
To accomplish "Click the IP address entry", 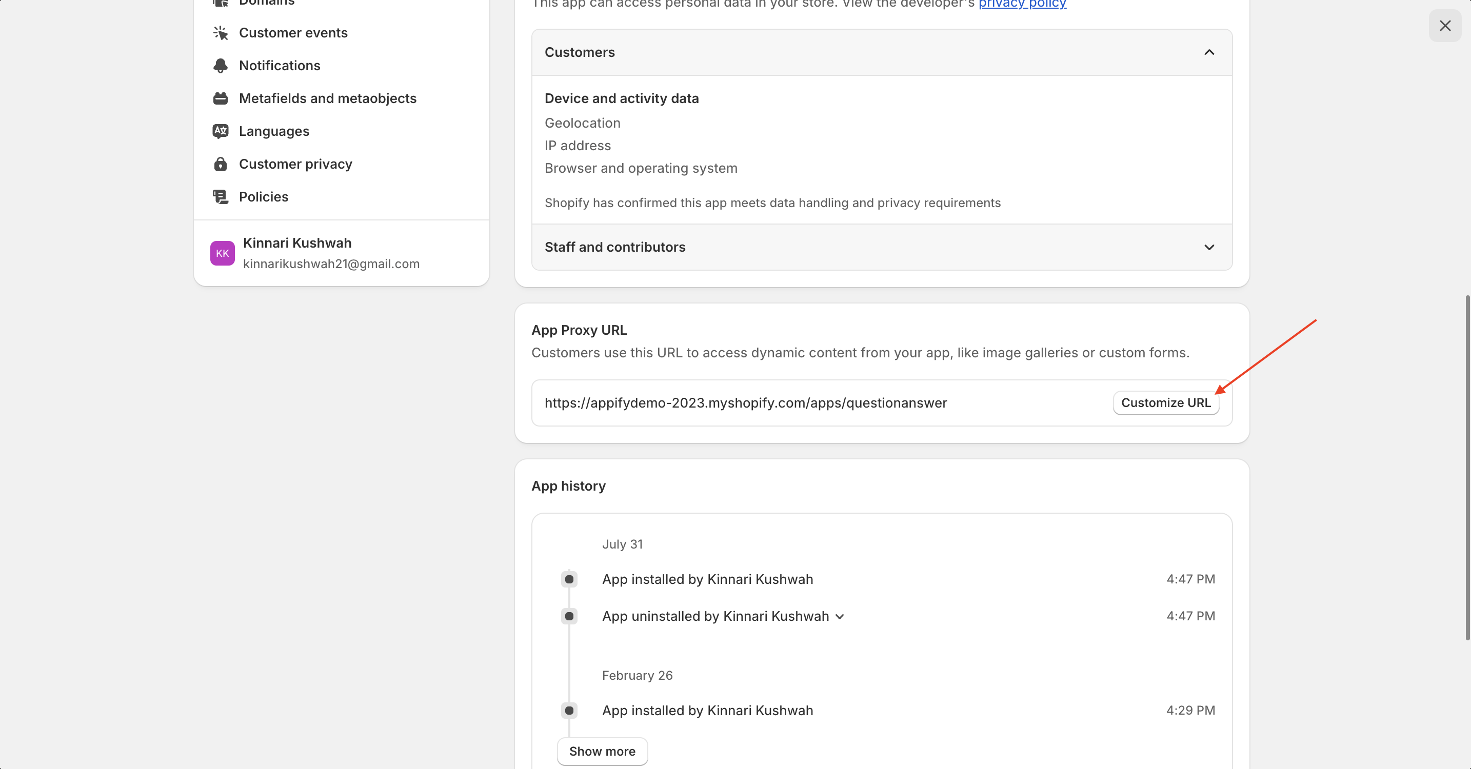I will pos(578,146).
